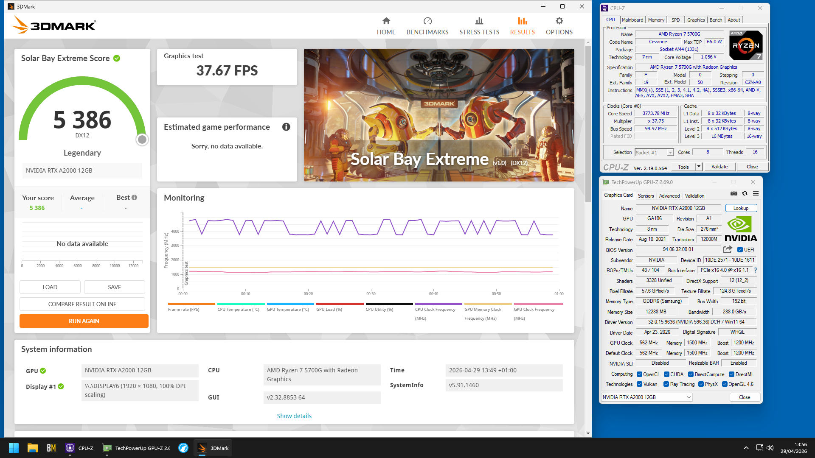This screenshot has width=815, height=458.
Task: Expand the Socket #1 selection dropdown
Action: [x=670, y=153]
